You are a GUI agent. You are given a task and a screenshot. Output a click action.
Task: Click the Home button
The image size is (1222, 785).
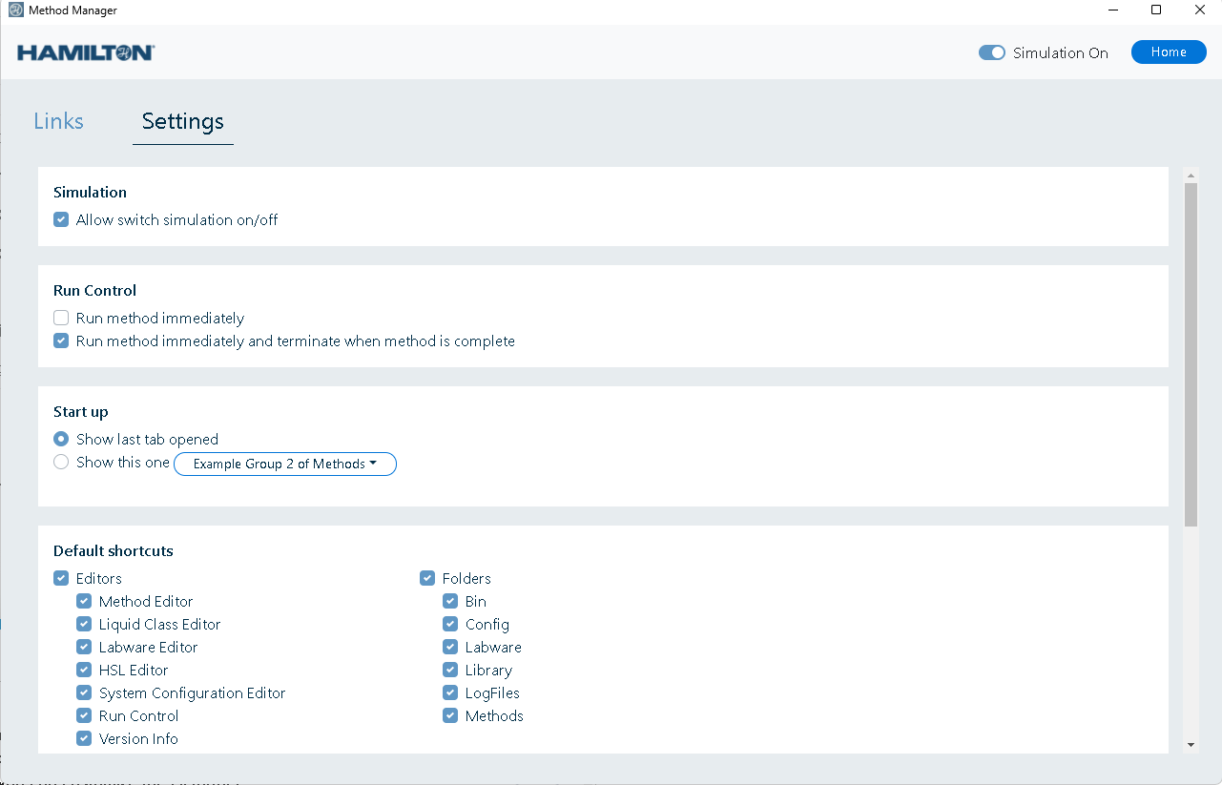tap(1168, 52)
